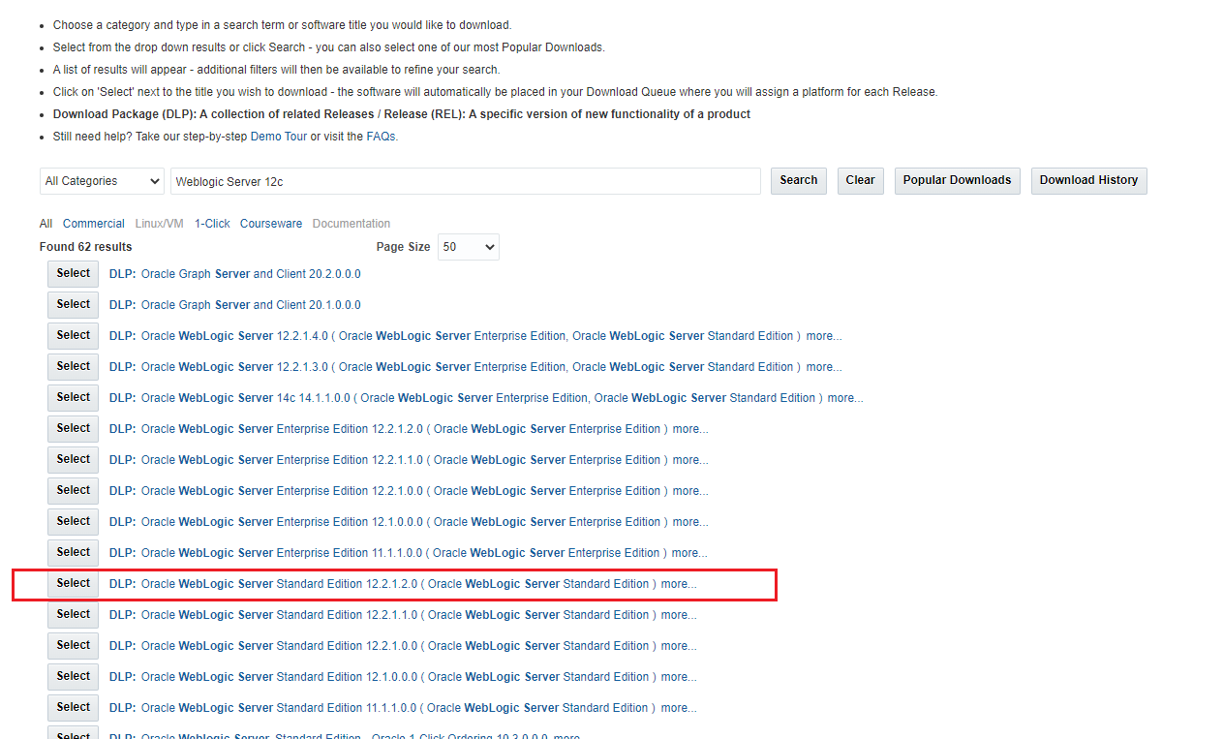Select WebLogic Server Enterprise Edition 11.1.1.0.0

pos(73,553)
